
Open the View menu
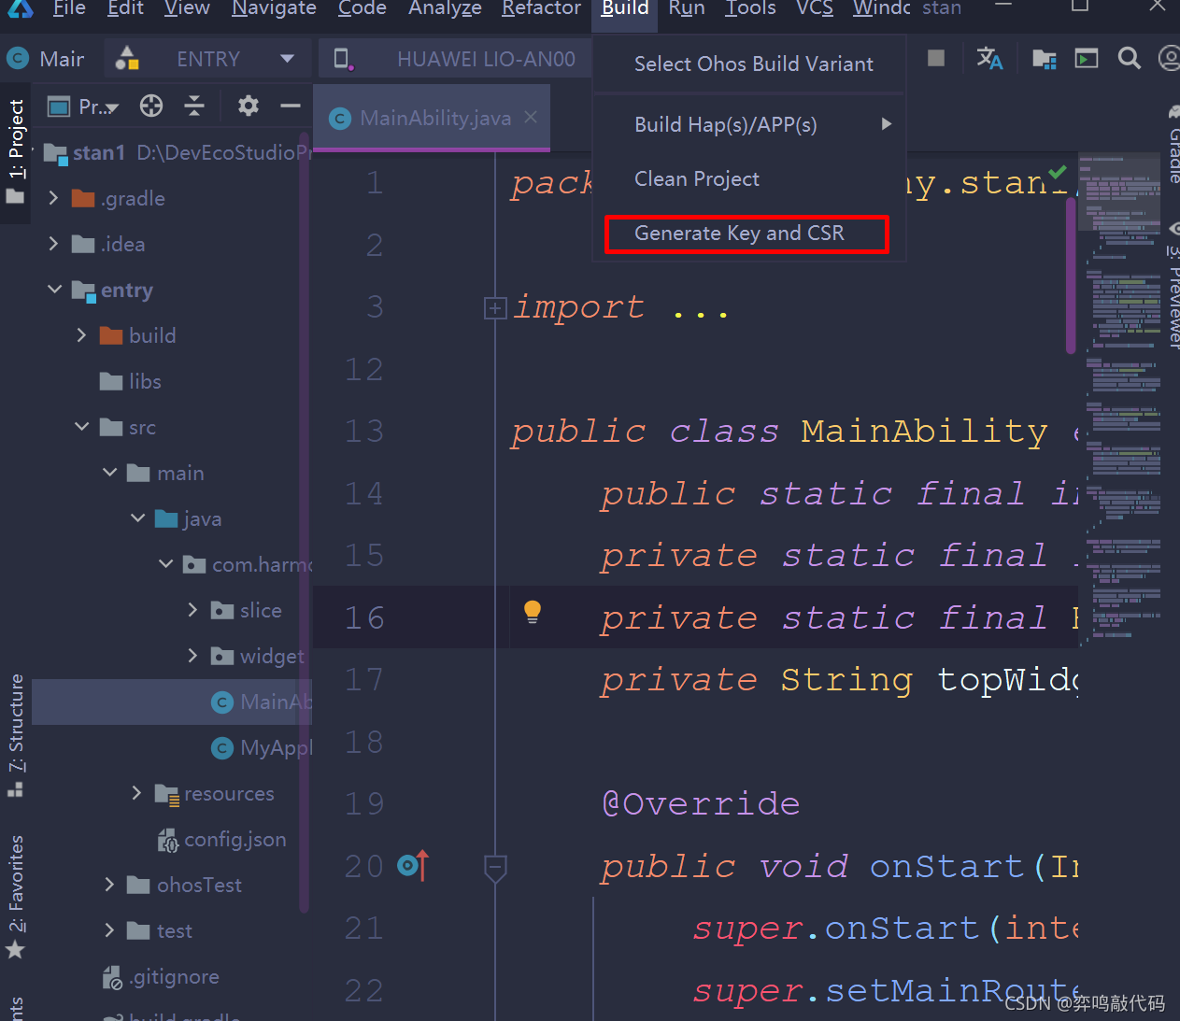click(187, 8)
